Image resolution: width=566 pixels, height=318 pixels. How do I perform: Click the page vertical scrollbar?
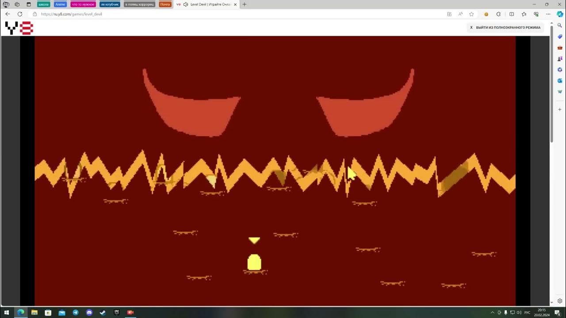coord(551,84)
